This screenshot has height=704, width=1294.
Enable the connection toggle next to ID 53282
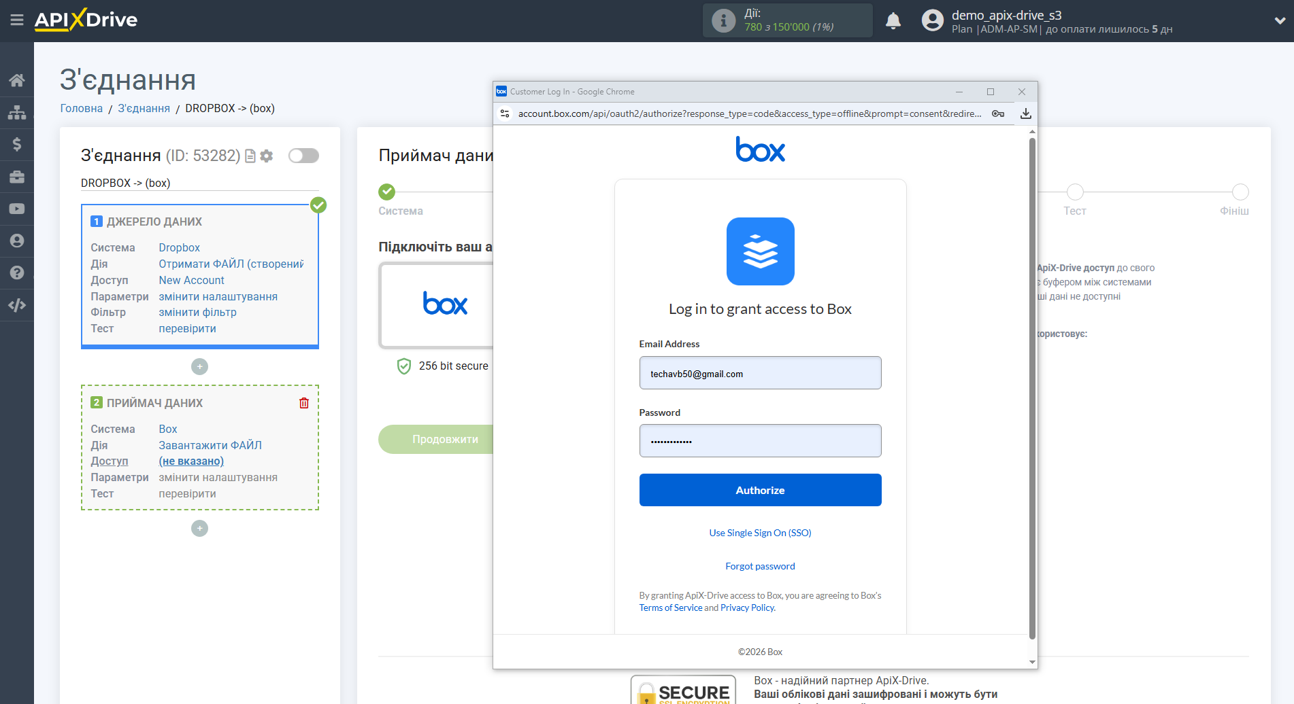(x=303, y=156)
